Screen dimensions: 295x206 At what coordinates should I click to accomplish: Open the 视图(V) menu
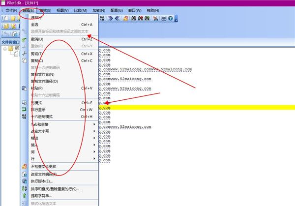(x=62, y=10)
